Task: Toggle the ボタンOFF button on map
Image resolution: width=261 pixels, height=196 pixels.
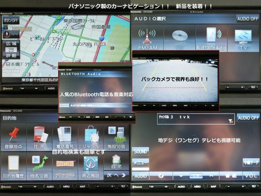Action: click(x=11, y=20)
